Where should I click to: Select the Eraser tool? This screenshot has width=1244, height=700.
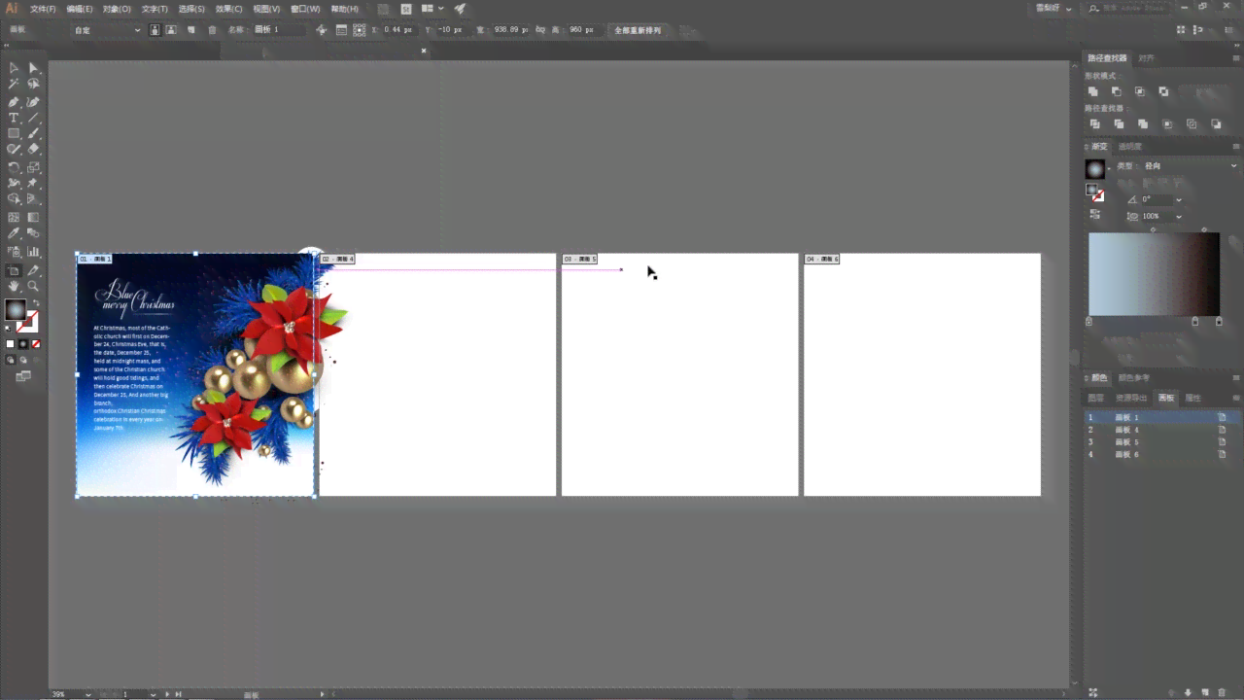tap(33, 150)
